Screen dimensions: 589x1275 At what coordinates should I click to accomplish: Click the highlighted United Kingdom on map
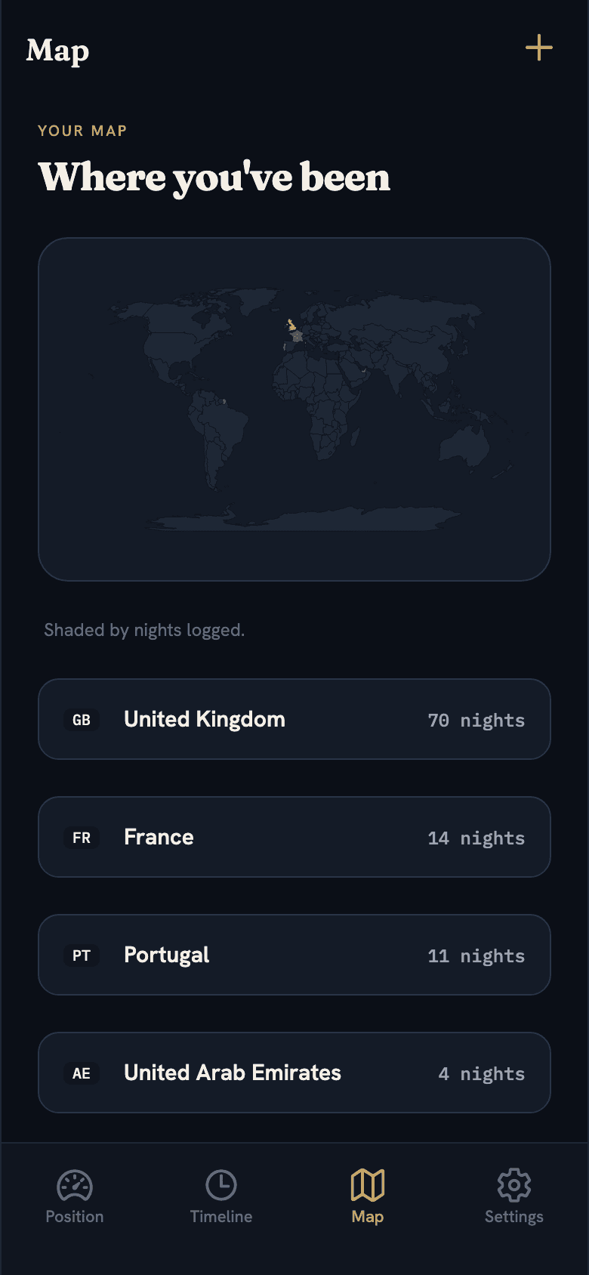291,326
